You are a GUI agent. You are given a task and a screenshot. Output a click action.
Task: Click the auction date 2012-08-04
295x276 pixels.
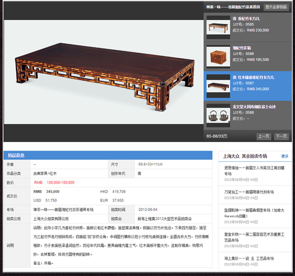click(148, 210)
